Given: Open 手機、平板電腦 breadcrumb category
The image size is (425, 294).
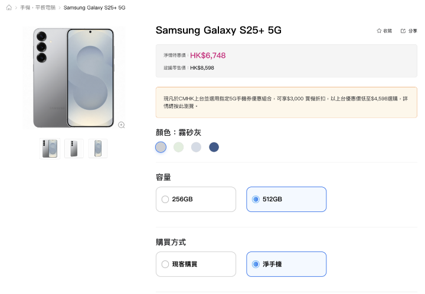Looking at the screenshot, I should (37, 8).
